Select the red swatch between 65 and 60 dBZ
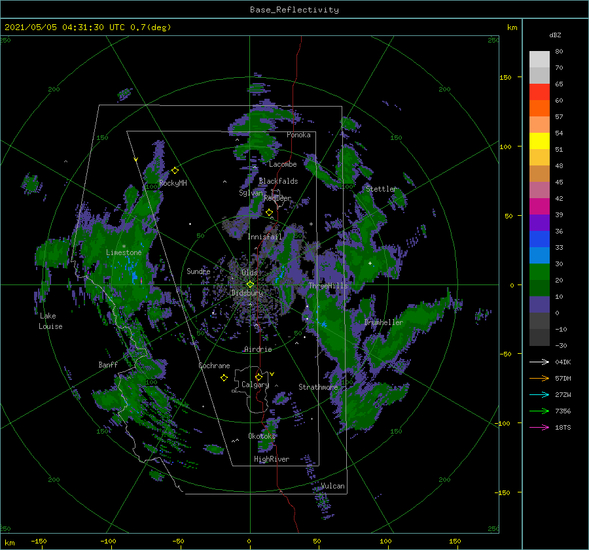The image size is (589, 550). (x=539, y=92)
